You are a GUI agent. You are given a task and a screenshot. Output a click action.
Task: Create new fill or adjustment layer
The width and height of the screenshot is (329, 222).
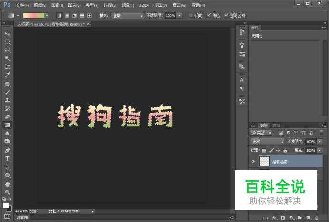pos(291,218)
